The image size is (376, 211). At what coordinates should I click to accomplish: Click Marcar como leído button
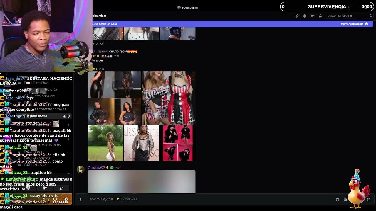[x=354, y=24]
